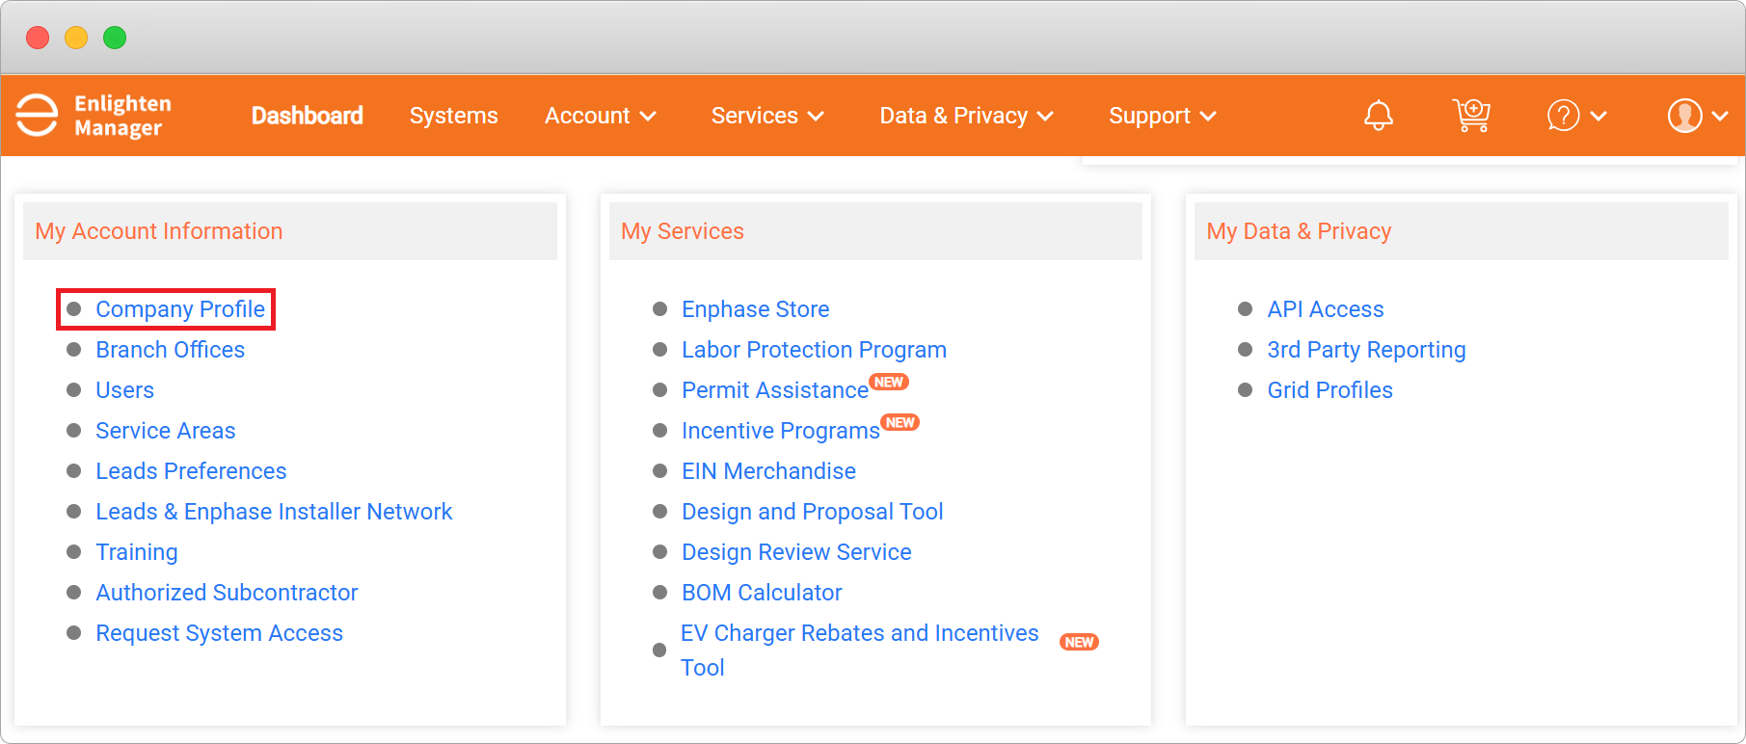Click the notification bell icon
The height and width of the screenshot is (744, 1746).
(1378, 116)
